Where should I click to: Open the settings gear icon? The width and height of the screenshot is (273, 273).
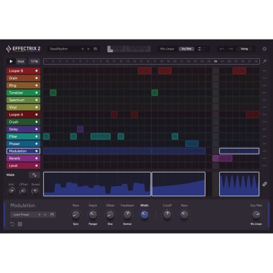[264, 49]
